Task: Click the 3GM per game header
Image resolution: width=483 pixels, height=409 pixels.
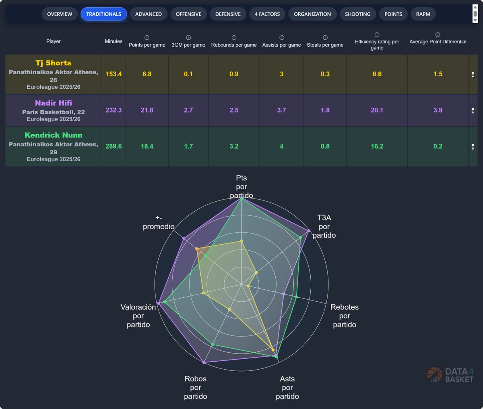Action: (188, 45)
